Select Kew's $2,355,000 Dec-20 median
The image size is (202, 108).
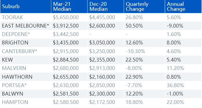[x=102, y=60]
